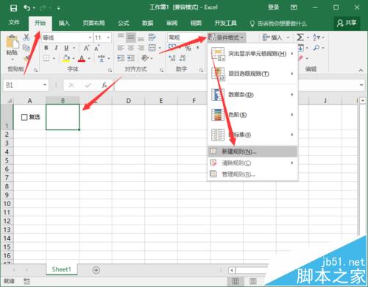Open the Paste options dropdown arrow
Viewport: 368px width, 287px height.
(x=13, y=60)
